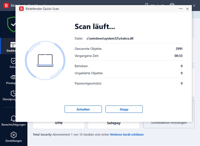Screen dimensions: 200x146
Task: Click the Benachrichtigungen label in sidebar
Action: click(x=13, y=125)
